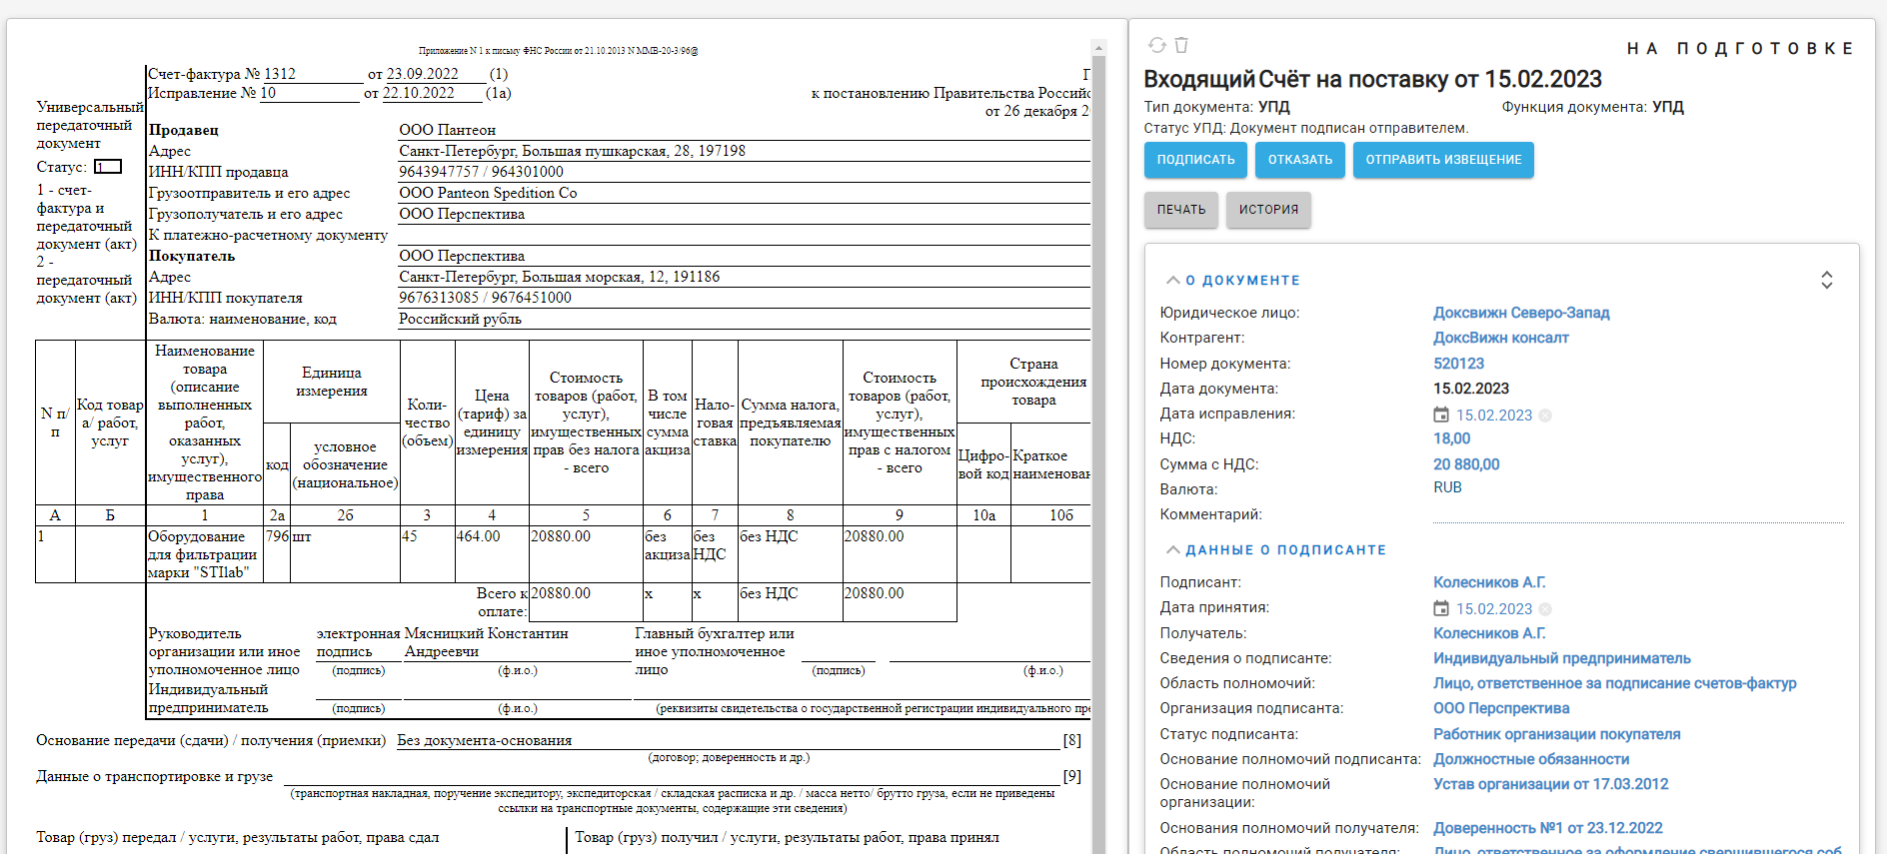Screen dimensions: 1887x854
Task: Click the Дата исправления date 15.02.2023
Action: point(1493,416)
